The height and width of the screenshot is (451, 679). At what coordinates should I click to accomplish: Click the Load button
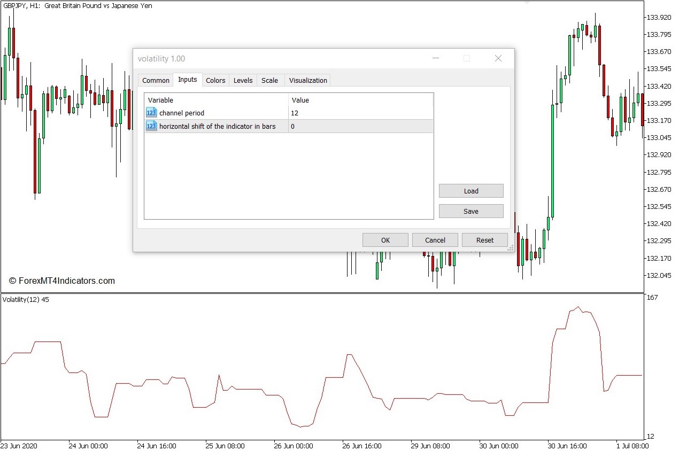coord(471,191)
